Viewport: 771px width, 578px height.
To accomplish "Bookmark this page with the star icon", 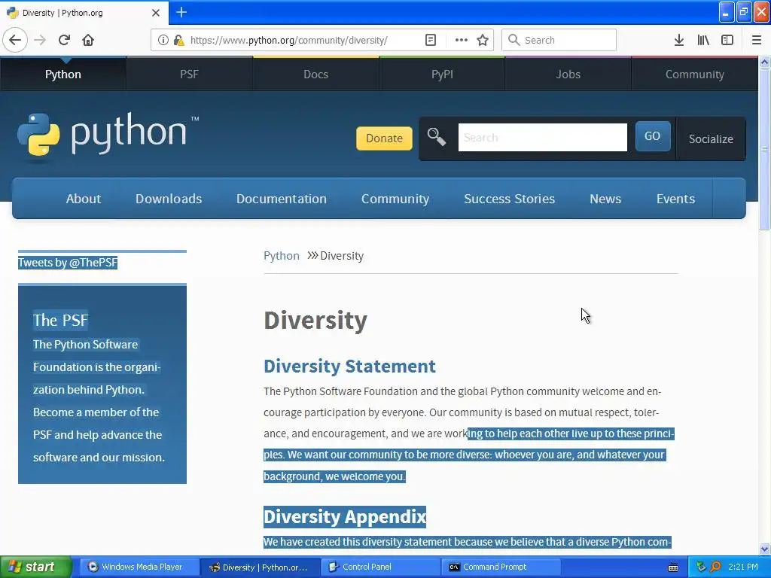I will click(483, 40).
